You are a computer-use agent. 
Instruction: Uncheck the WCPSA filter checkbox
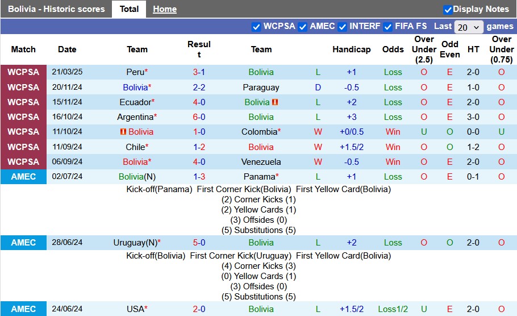(x=256, y=27)
